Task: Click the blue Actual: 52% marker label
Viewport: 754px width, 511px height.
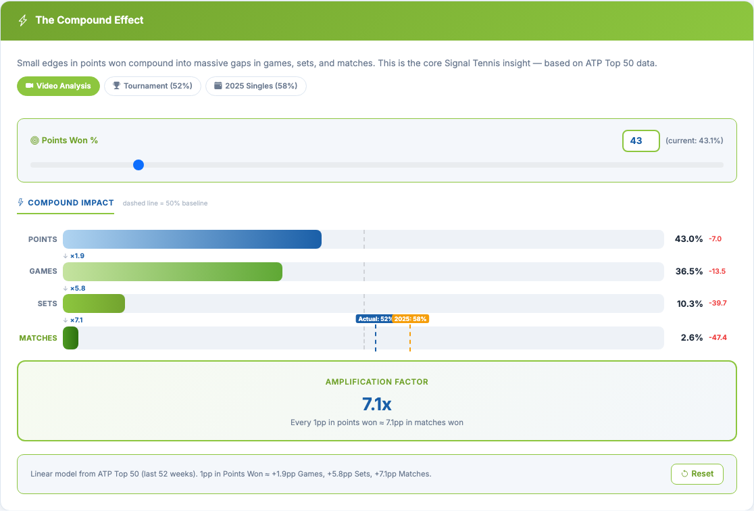Action: (374, 319)
